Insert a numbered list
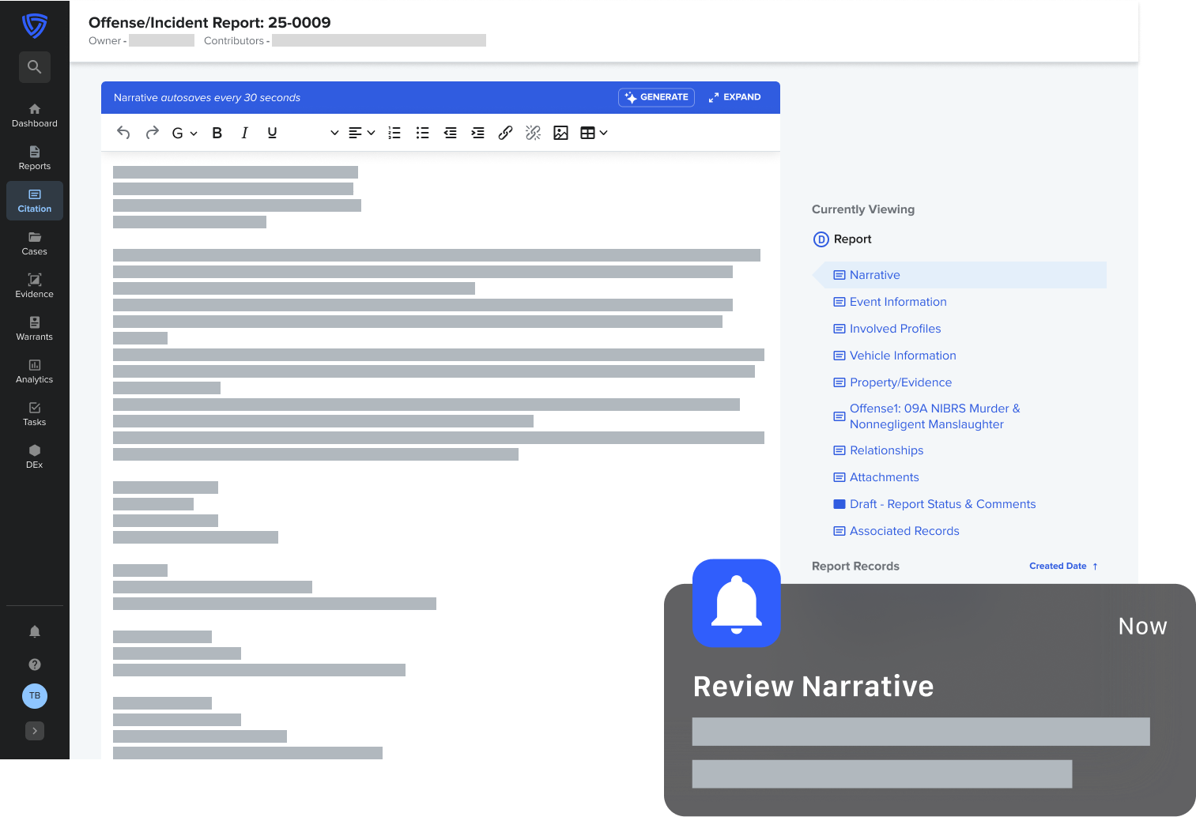1196x817 pixels. point(394,133)
